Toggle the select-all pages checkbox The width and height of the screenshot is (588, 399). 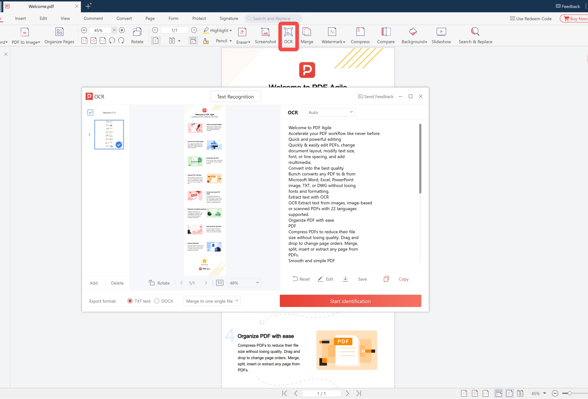pos(90,112)
